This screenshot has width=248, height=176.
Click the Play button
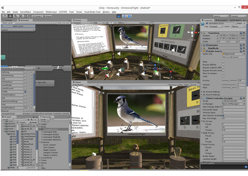(x=119, y=16)
